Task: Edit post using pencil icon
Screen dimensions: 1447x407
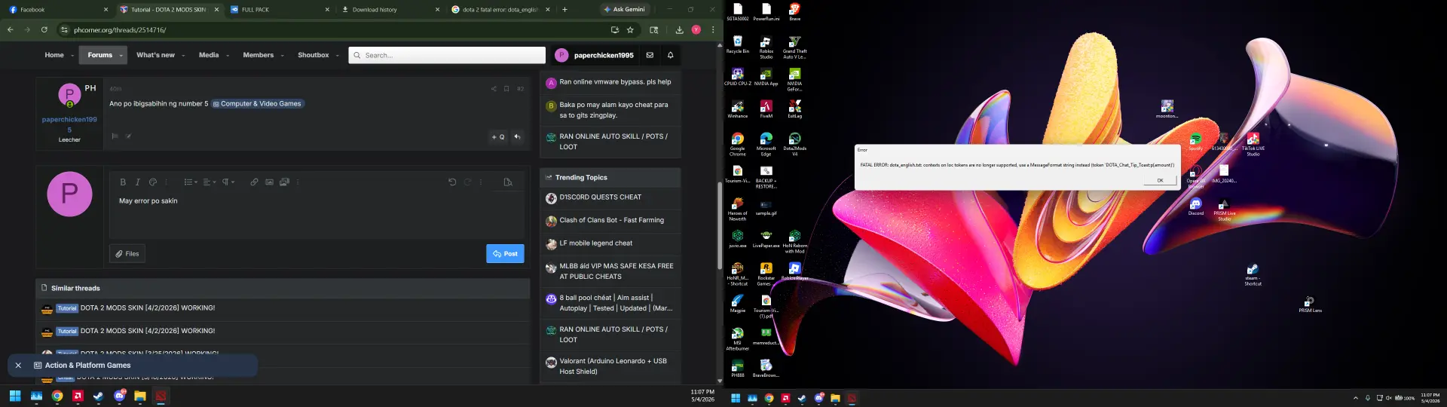Action: click(128, 136)
